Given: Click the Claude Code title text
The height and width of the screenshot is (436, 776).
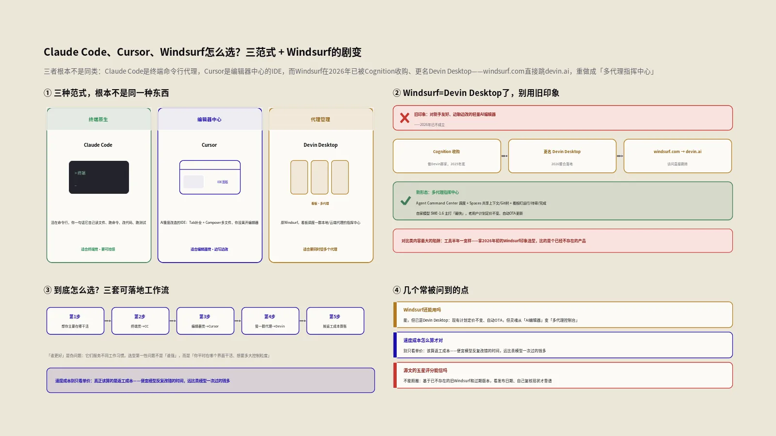Looking at the screenshot, I should pyautogui.click(x=98, y=145).
